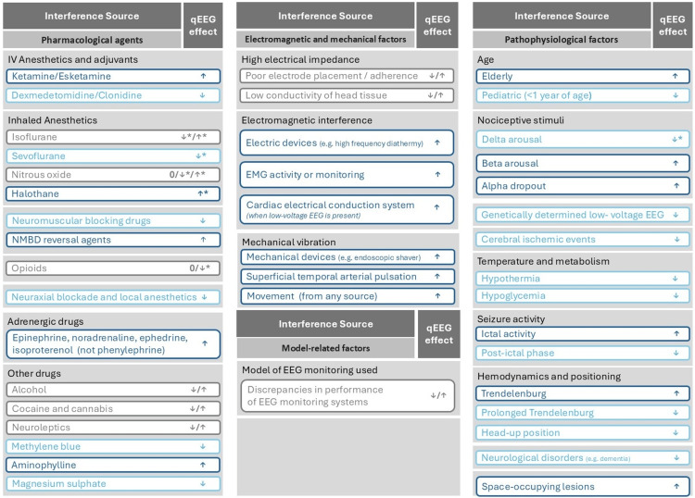The image size is (695, 498).
Task: Click the Post-ictal phase row
Action: (583, 353)
